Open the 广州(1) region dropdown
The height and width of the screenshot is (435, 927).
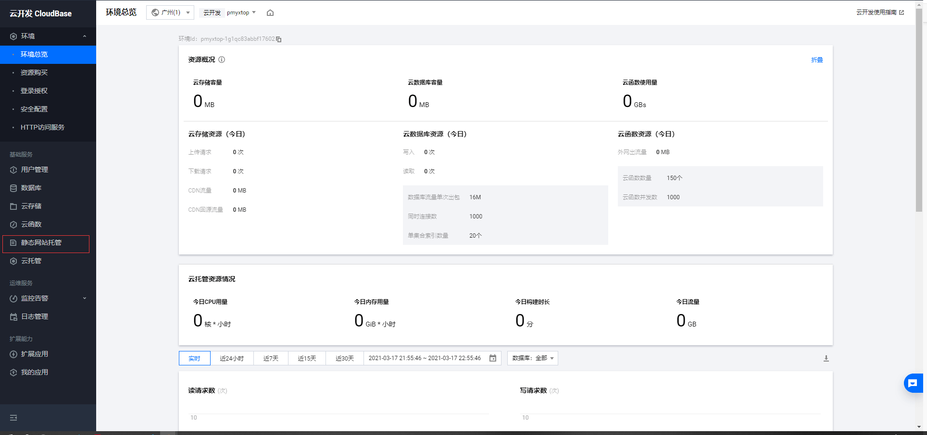170,12
